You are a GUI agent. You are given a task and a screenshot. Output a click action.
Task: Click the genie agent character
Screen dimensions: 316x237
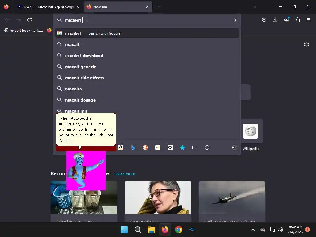(x=86, y=170)
